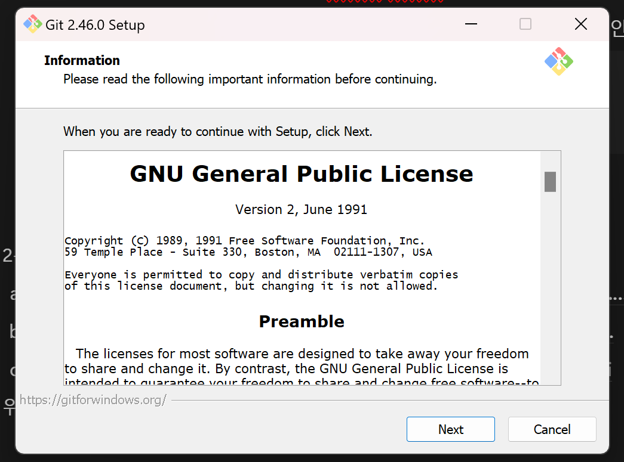Screen dimensions: 624x462
Task: Click the 'of this license document' line
Action: pyautogui.click(x=251, y=286)
